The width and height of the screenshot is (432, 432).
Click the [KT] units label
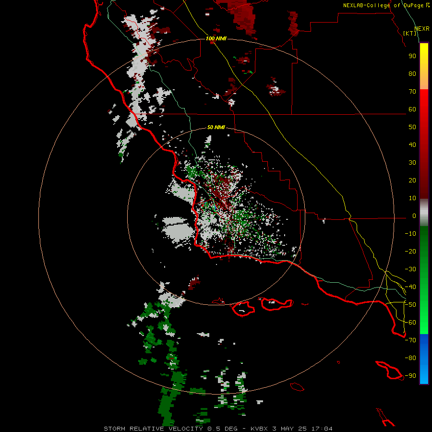coord(409,33)
